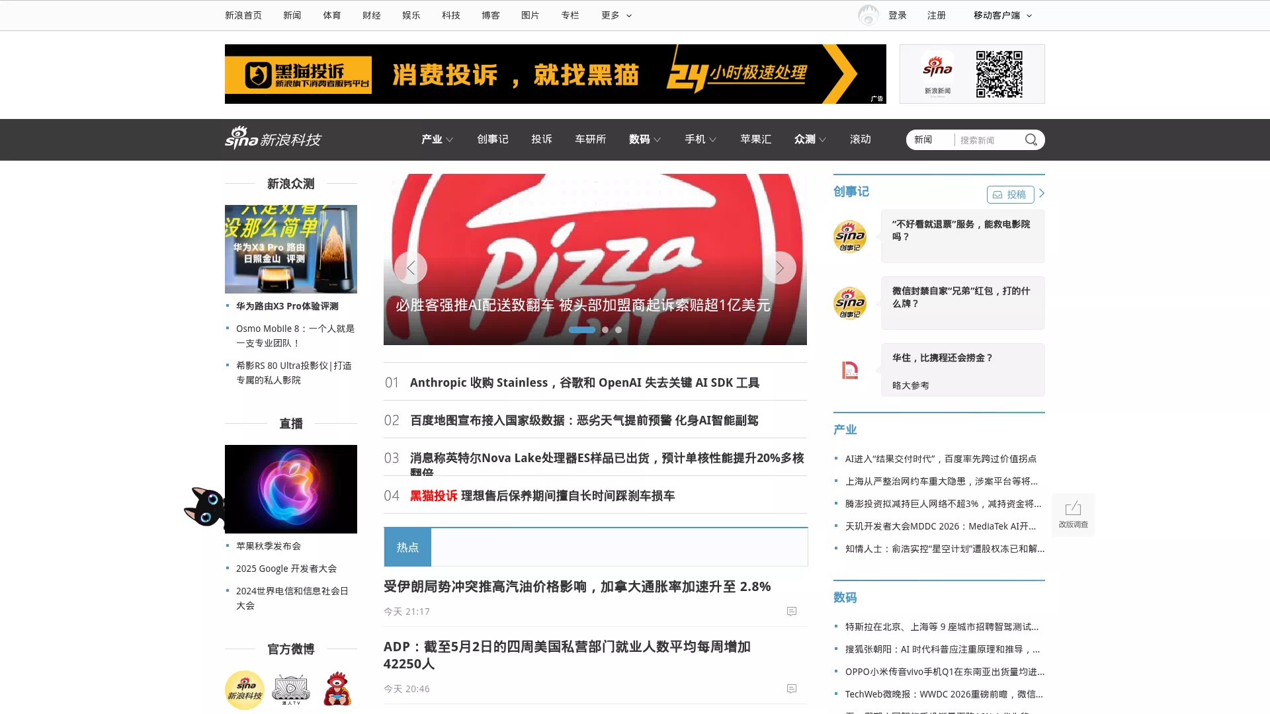Open 图片 in top bar

point(530,15)
